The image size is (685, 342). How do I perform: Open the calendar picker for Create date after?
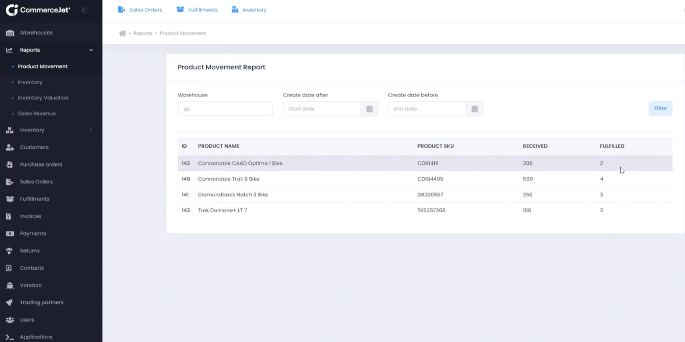369,109
